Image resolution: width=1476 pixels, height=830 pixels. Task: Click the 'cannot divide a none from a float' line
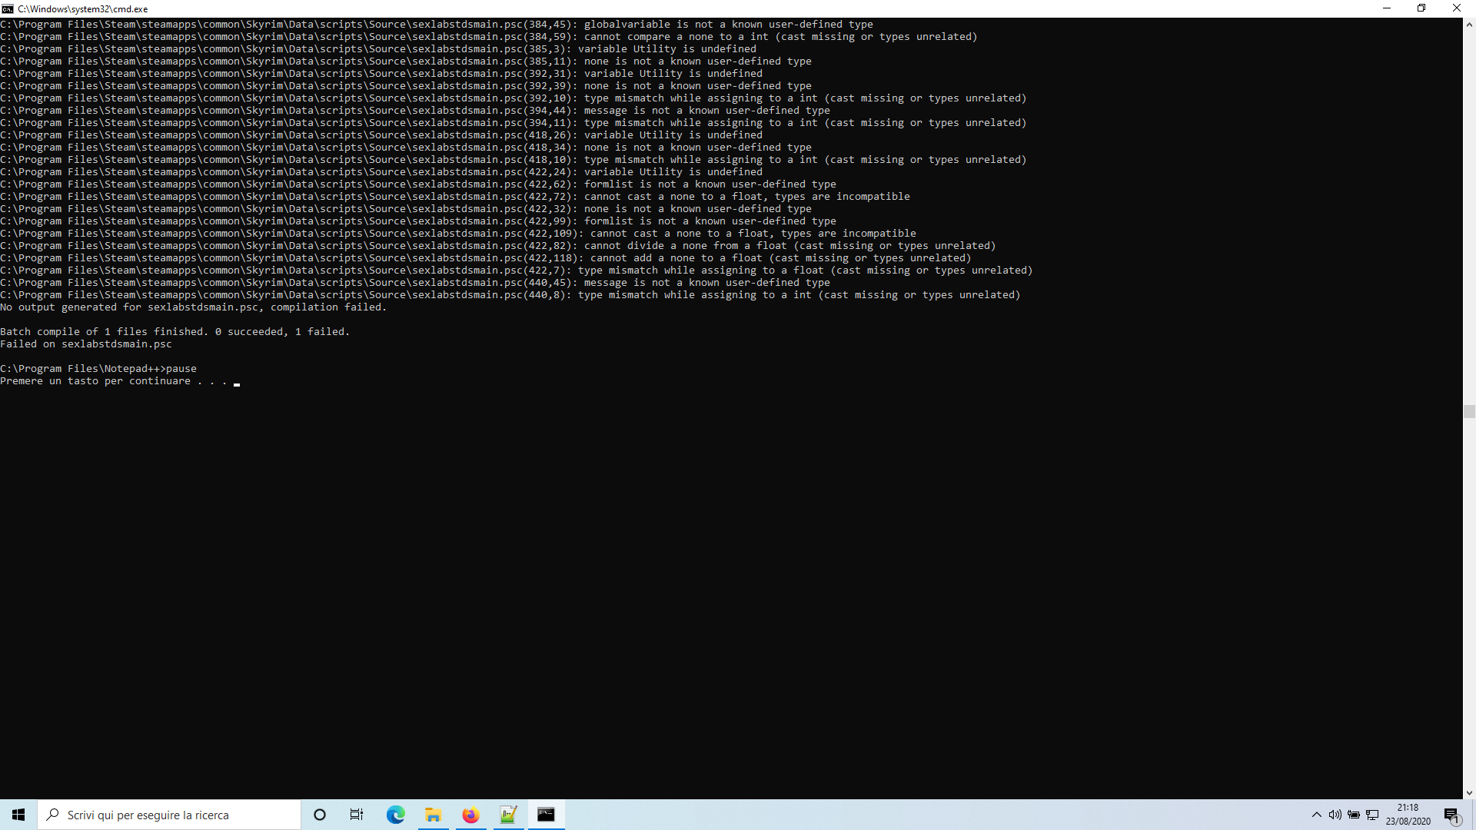498,246
